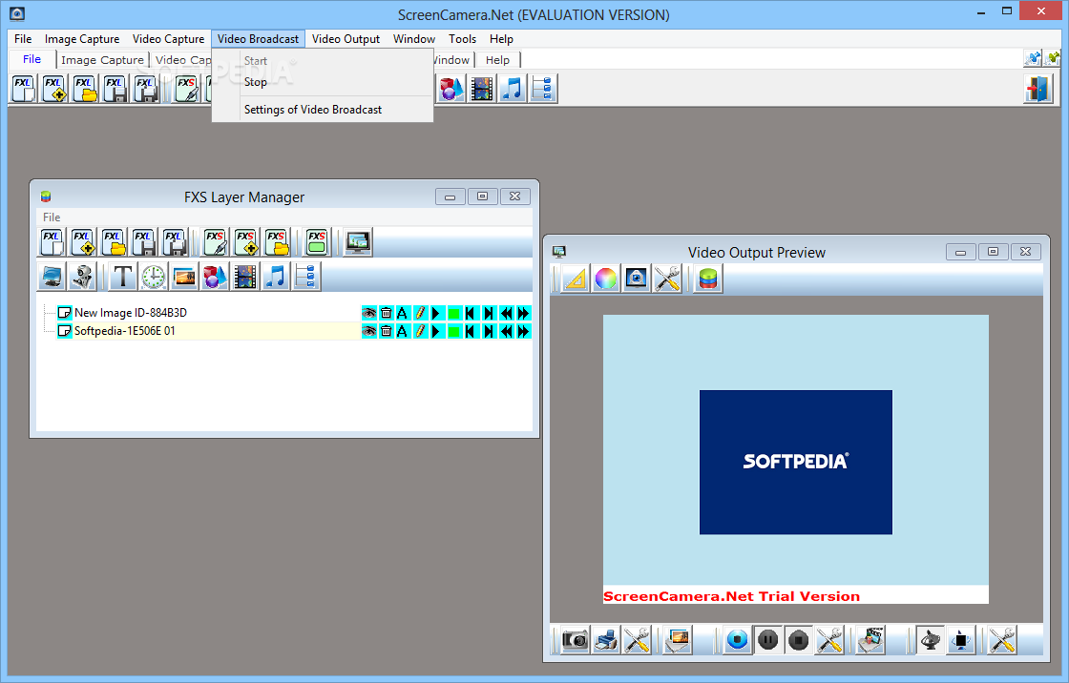The width and height of the screenshot is (1069, 683).
Task: Click the music note icon in main toolbar
Action: pos(513,90)
